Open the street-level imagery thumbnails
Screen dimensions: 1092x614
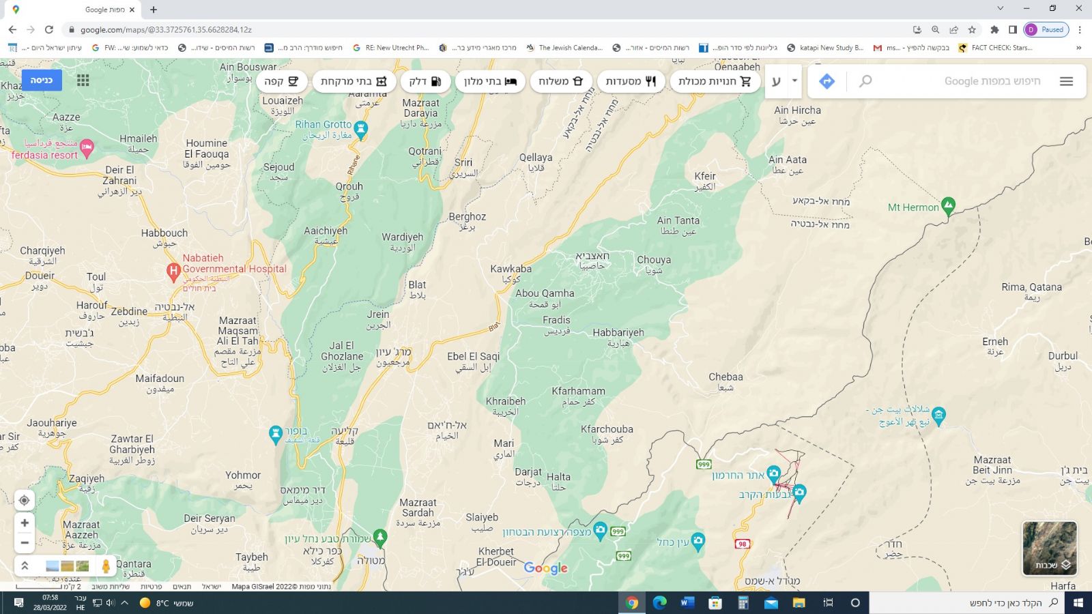click(x=67, y=566)
